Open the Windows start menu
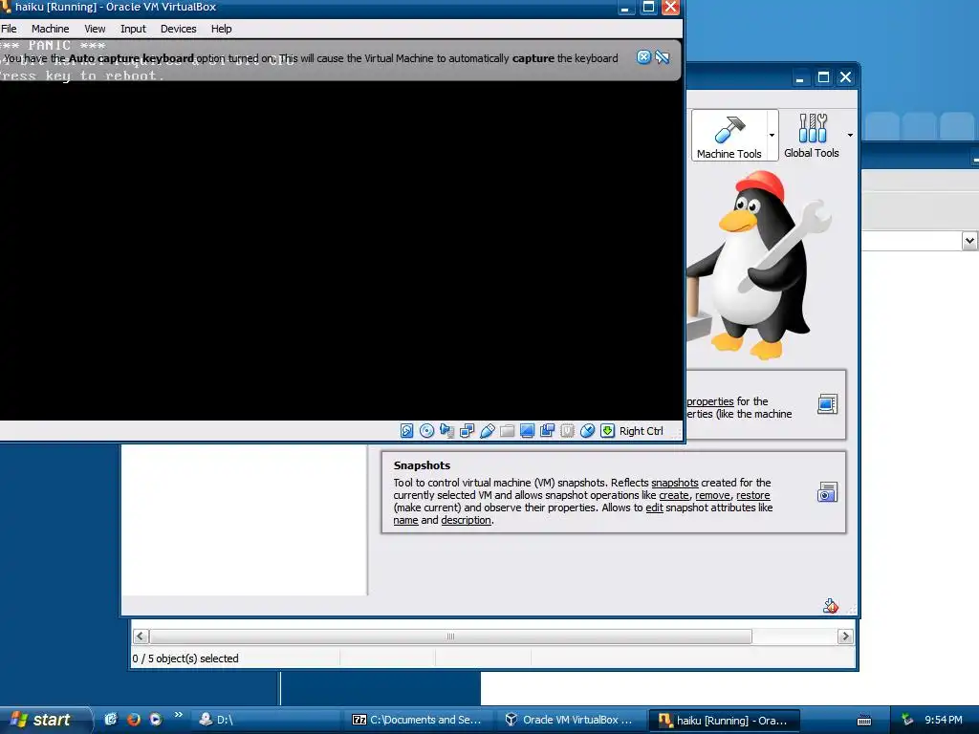This screenshot has width=979, height=734. coord(45,720)
